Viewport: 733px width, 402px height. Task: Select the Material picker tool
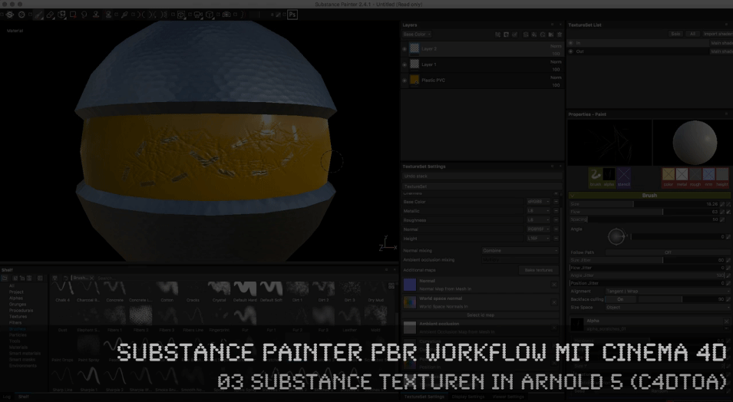click(x=124, y=15)
